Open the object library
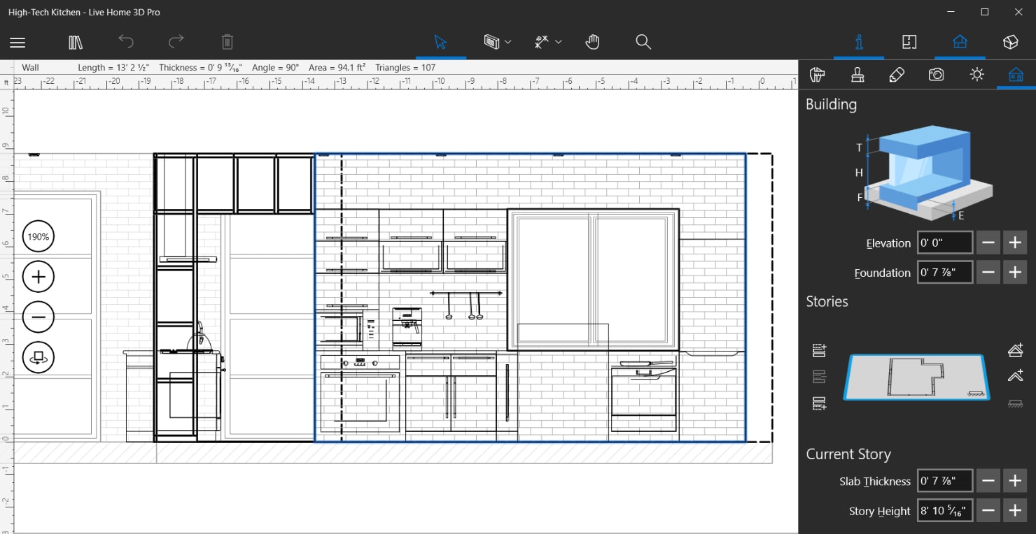Image resolution: width=1036 pixels, height=534 pixels. 76,43
